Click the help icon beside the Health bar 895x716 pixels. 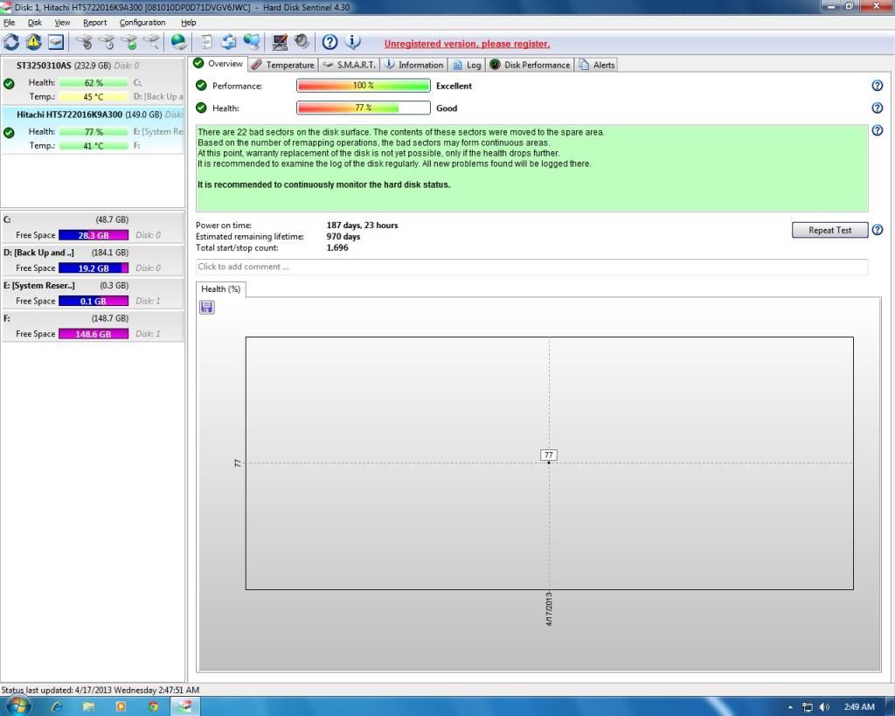coord(878,108)
